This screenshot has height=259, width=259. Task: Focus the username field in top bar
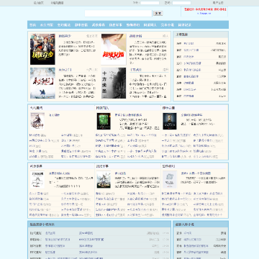click(150, 3)
